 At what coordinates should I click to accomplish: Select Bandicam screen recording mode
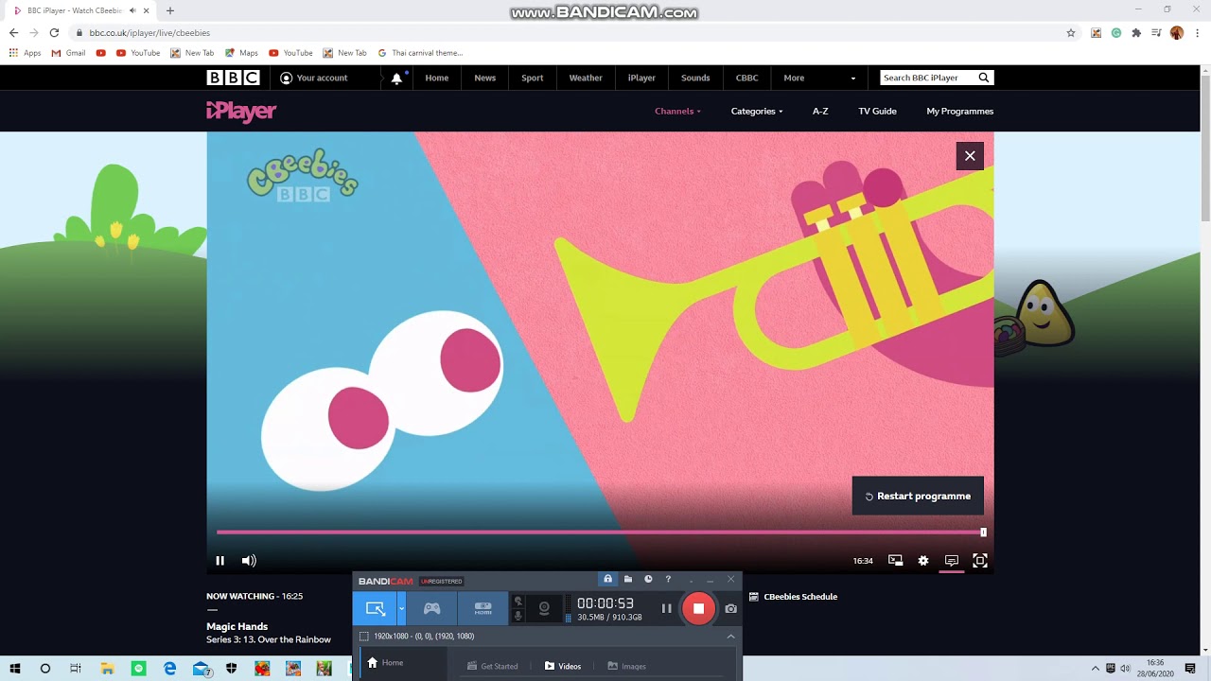pos(376,608)
